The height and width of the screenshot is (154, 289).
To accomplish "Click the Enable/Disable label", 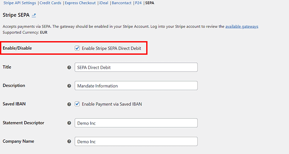I will [x=17, y=48].
